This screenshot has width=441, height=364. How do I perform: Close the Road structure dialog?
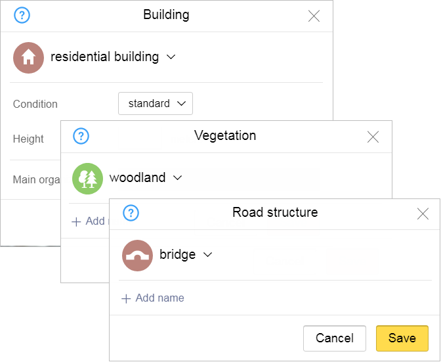coord(423,214)
